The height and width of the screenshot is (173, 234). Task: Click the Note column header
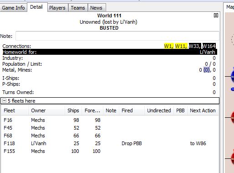(x=111, y=110)
